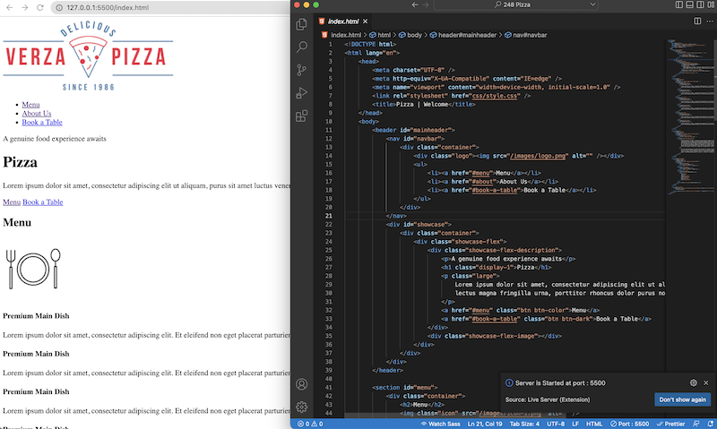Click the notifications bell in status bar
The width and height of the screenshot is (717, 429).
[x=710, y=424]
